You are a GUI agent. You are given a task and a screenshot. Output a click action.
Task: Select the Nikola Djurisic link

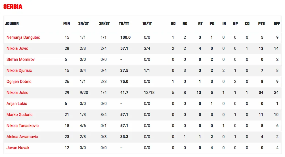pyautogui.click(x=19, y=71)
